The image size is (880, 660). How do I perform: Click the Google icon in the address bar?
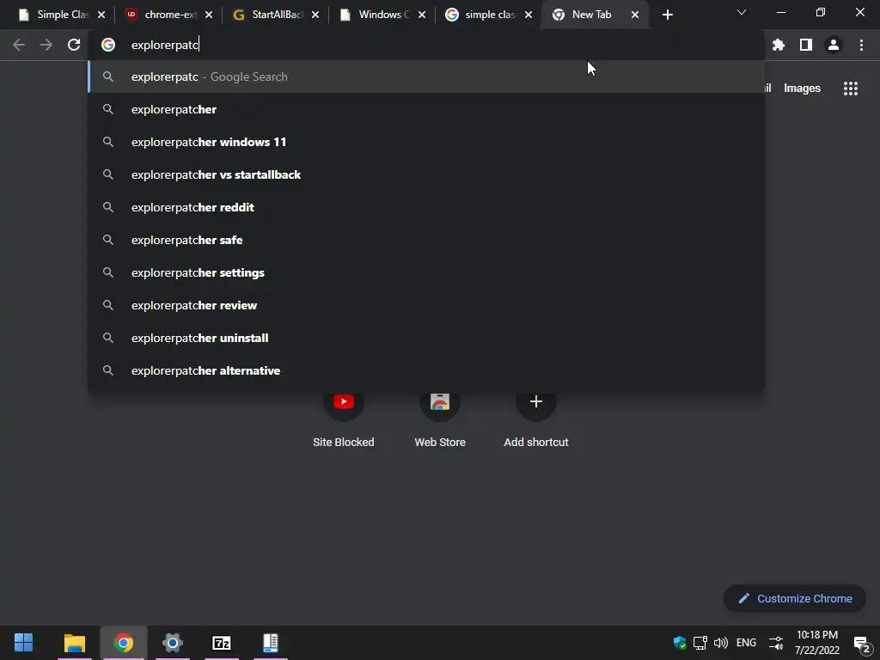[108, 45]
